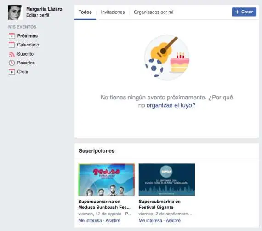Viewport: 262px width, 231px height.
Task: Click Me interesa for Medusa Sunbeach event
Action: (90, 220)
